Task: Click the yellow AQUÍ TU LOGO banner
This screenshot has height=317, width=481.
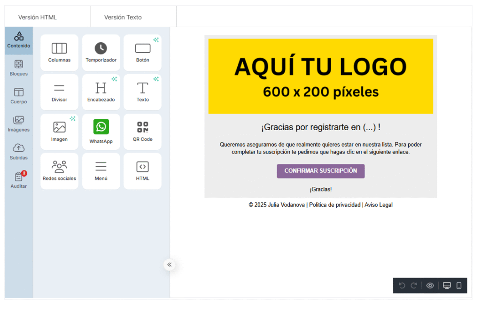Action: click(320, 76)
